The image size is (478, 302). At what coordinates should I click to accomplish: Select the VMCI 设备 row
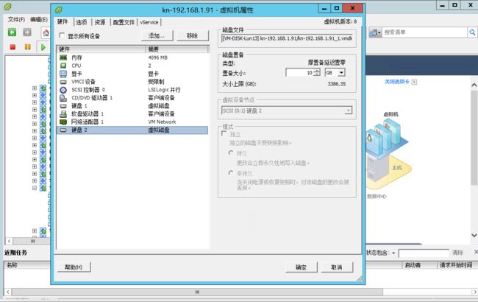tap(132, 82)
